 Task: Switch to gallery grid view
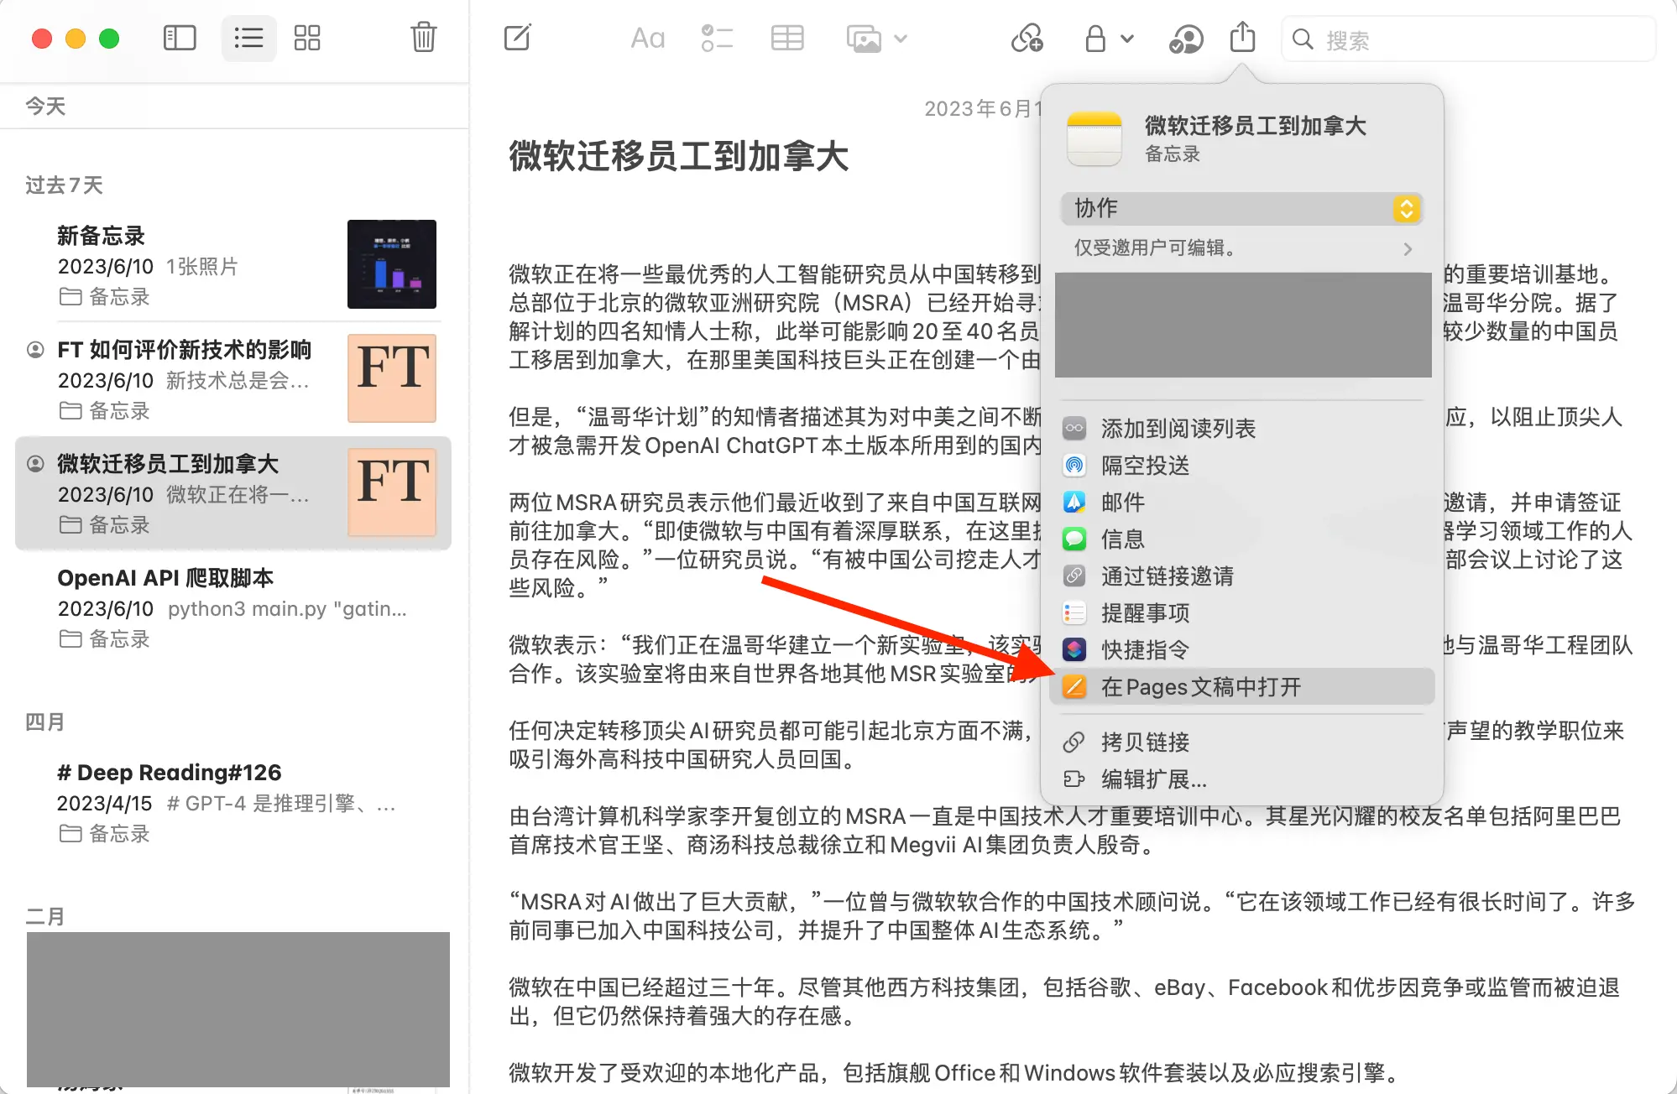pyautogui.click(x=307, y=39)
